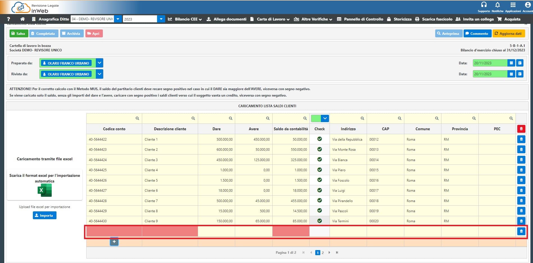
Task: Open Allega documenti
Action: point(226,19)
